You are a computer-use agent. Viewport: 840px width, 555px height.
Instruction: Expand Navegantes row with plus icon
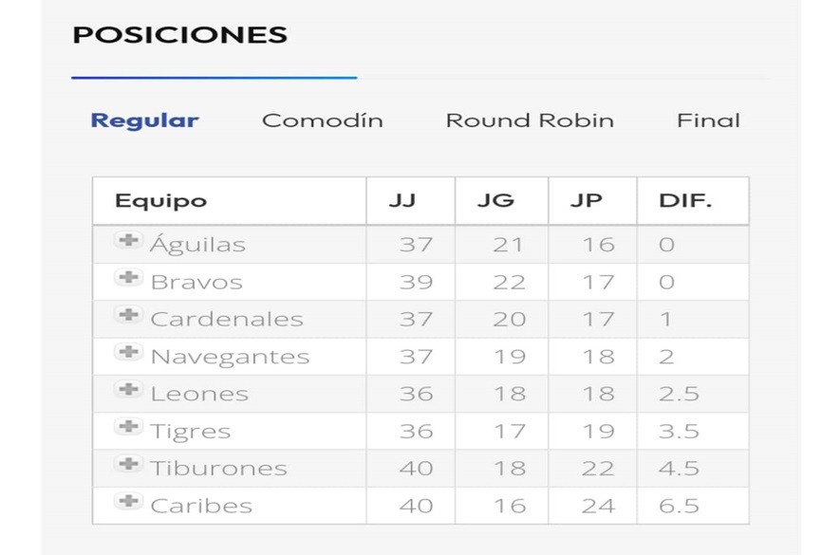[x=127, y=353]
